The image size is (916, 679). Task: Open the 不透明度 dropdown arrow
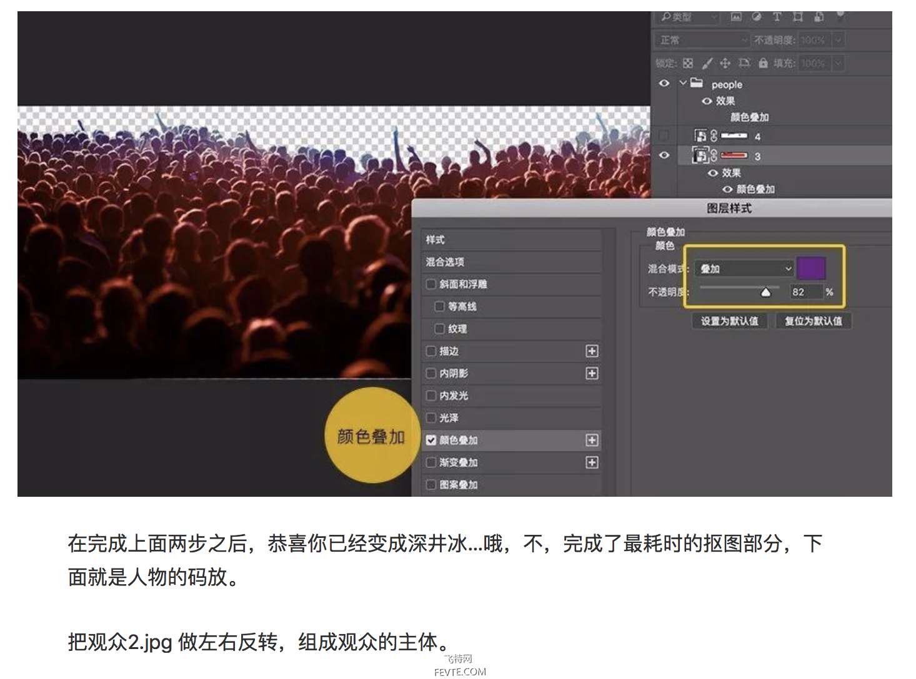coord(839,40)
